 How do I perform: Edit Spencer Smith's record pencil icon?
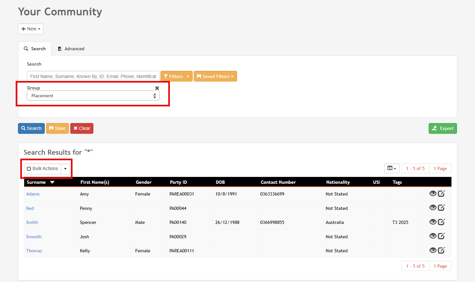[x=441, y=222]
